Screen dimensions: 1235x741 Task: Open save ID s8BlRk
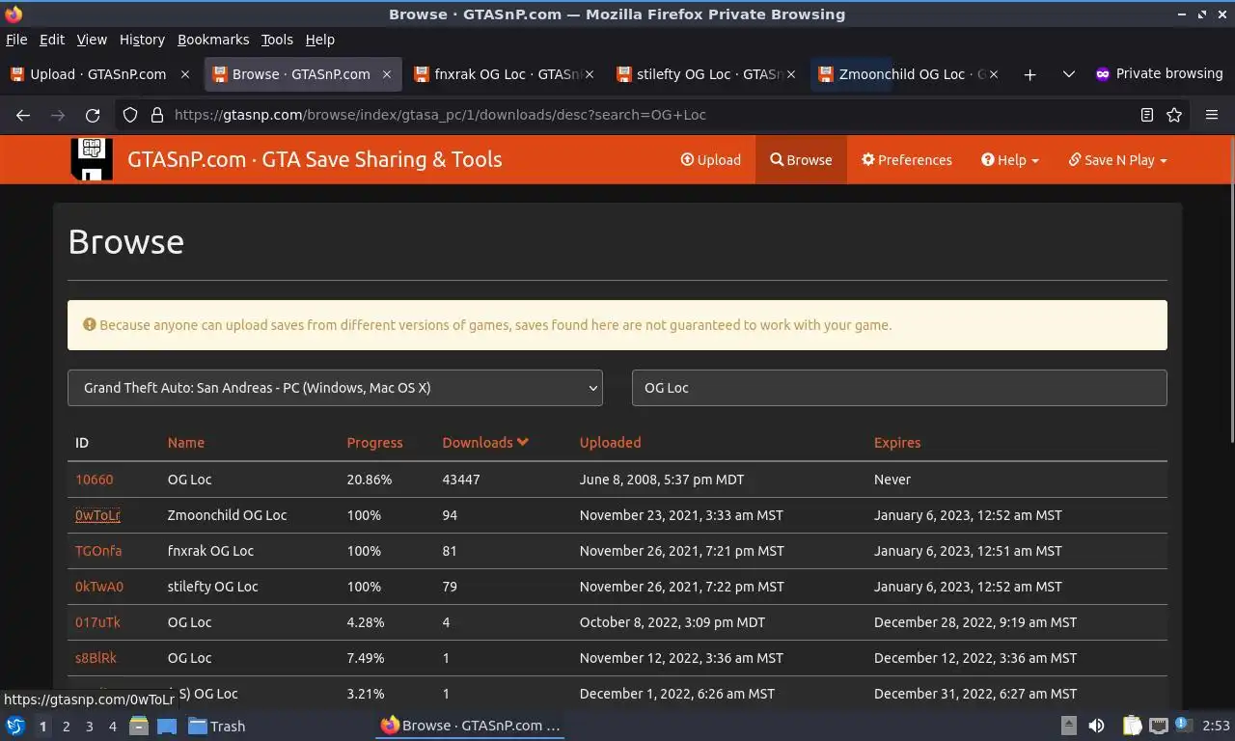(x=96, y=658)
